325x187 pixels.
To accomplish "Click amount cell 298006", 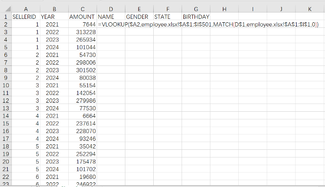I will [x=82, y=62].
